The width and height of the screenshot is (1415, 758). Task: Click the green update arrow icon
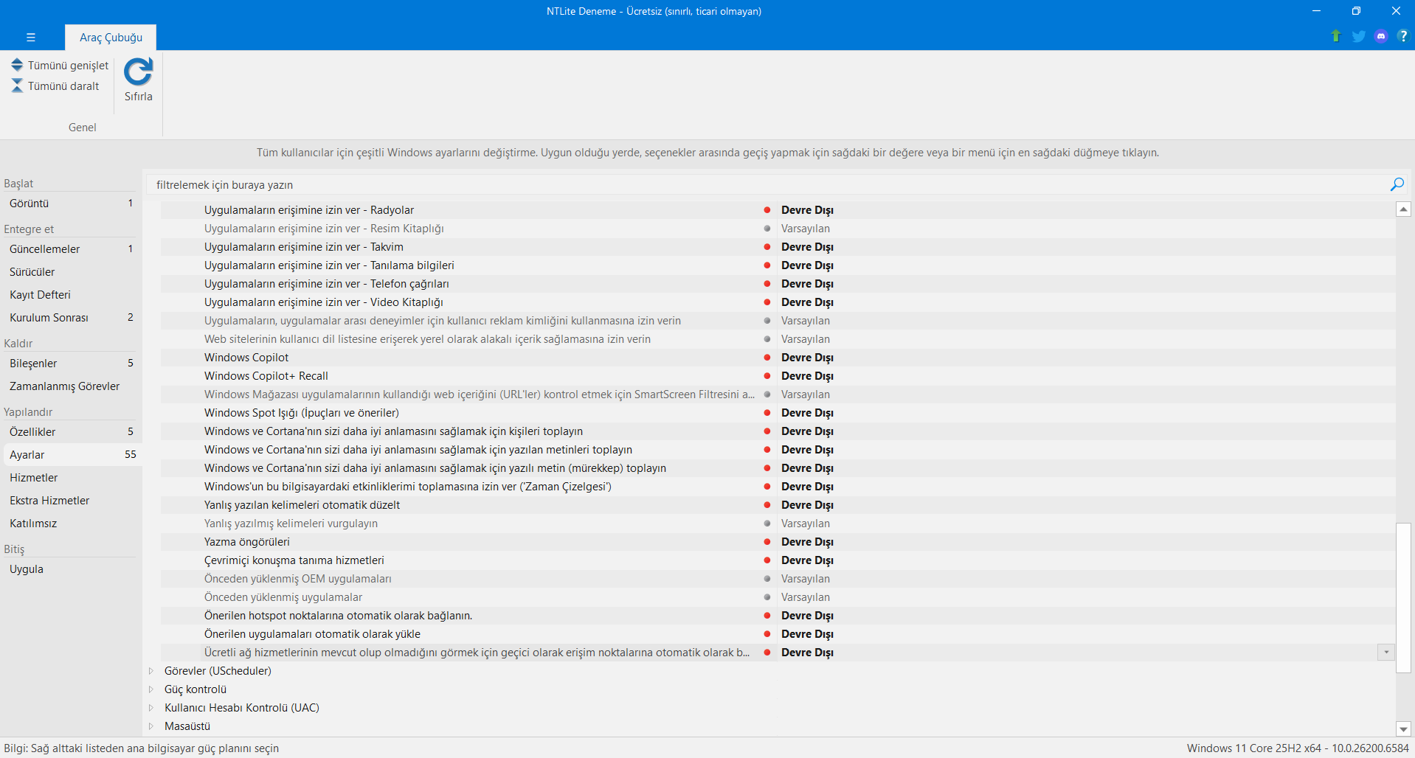1336,36
